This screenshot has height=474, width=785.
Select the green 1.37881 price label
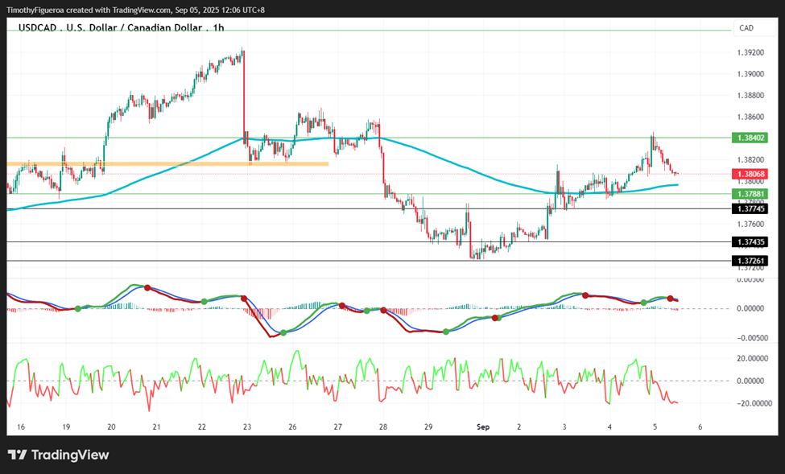click(x=750, y=194)
